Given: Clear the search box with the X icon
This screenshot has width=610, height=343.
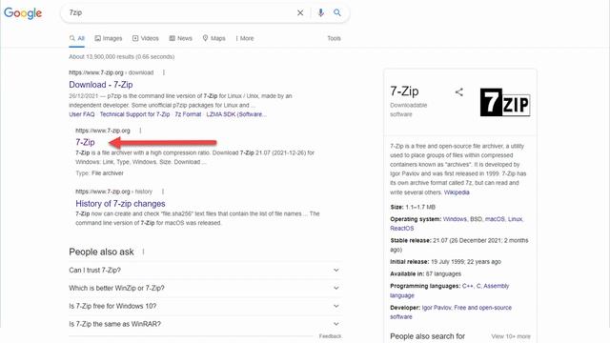Looking at the screenshot, I should (300, 12).
